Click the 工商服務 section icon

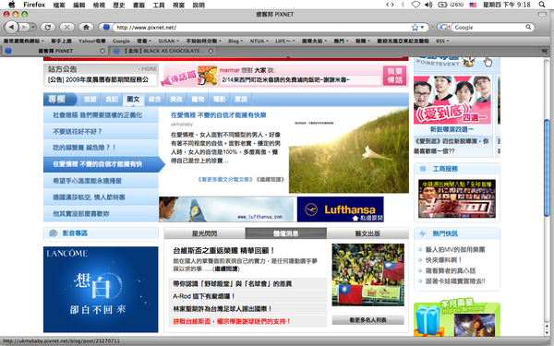[423, 169]
